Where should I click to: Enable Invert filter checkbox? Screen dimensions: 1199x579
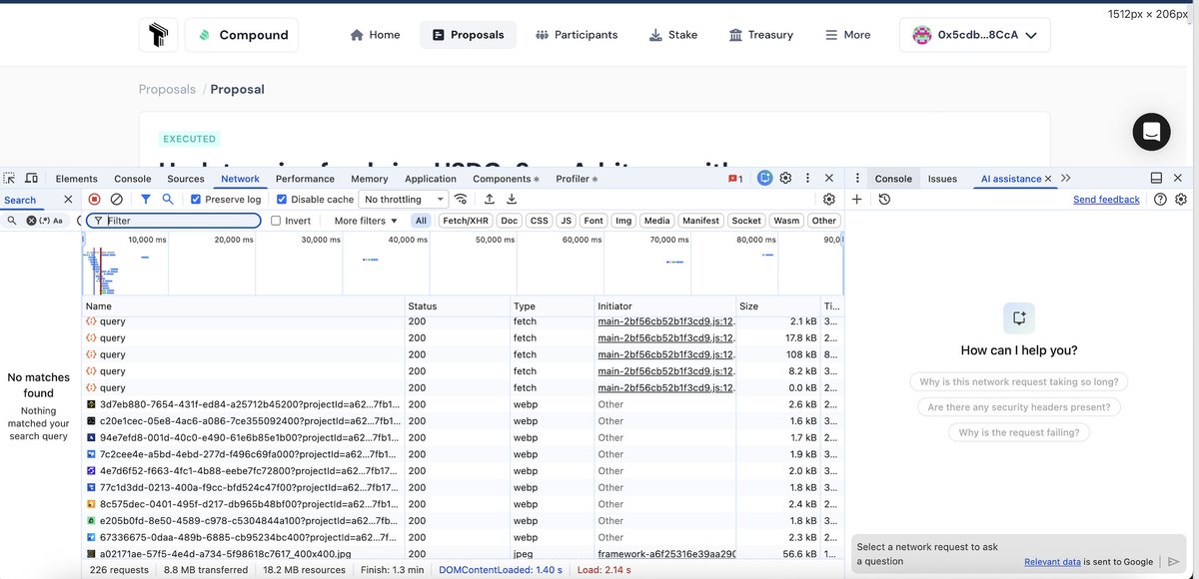coord(276,221)
